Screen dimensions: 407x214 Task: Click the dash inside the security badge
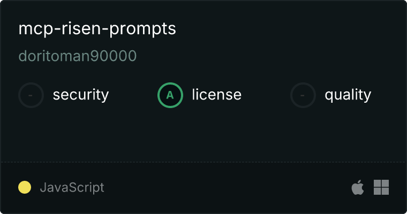[x=31, y=95]
